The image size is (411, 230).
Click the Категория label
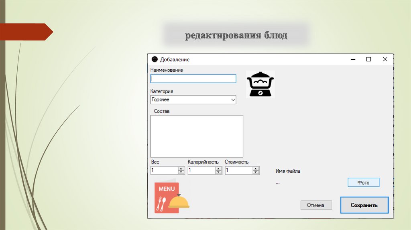click(x=162, y=91)
